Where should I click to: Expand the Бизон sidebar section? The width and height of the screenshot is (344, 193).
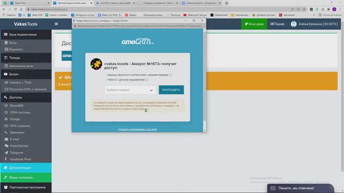pos(26,74)
